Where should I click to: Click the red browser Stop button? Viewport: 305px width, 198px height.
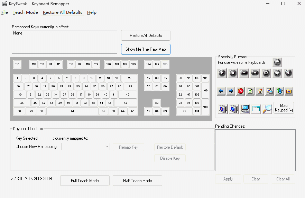241,91
